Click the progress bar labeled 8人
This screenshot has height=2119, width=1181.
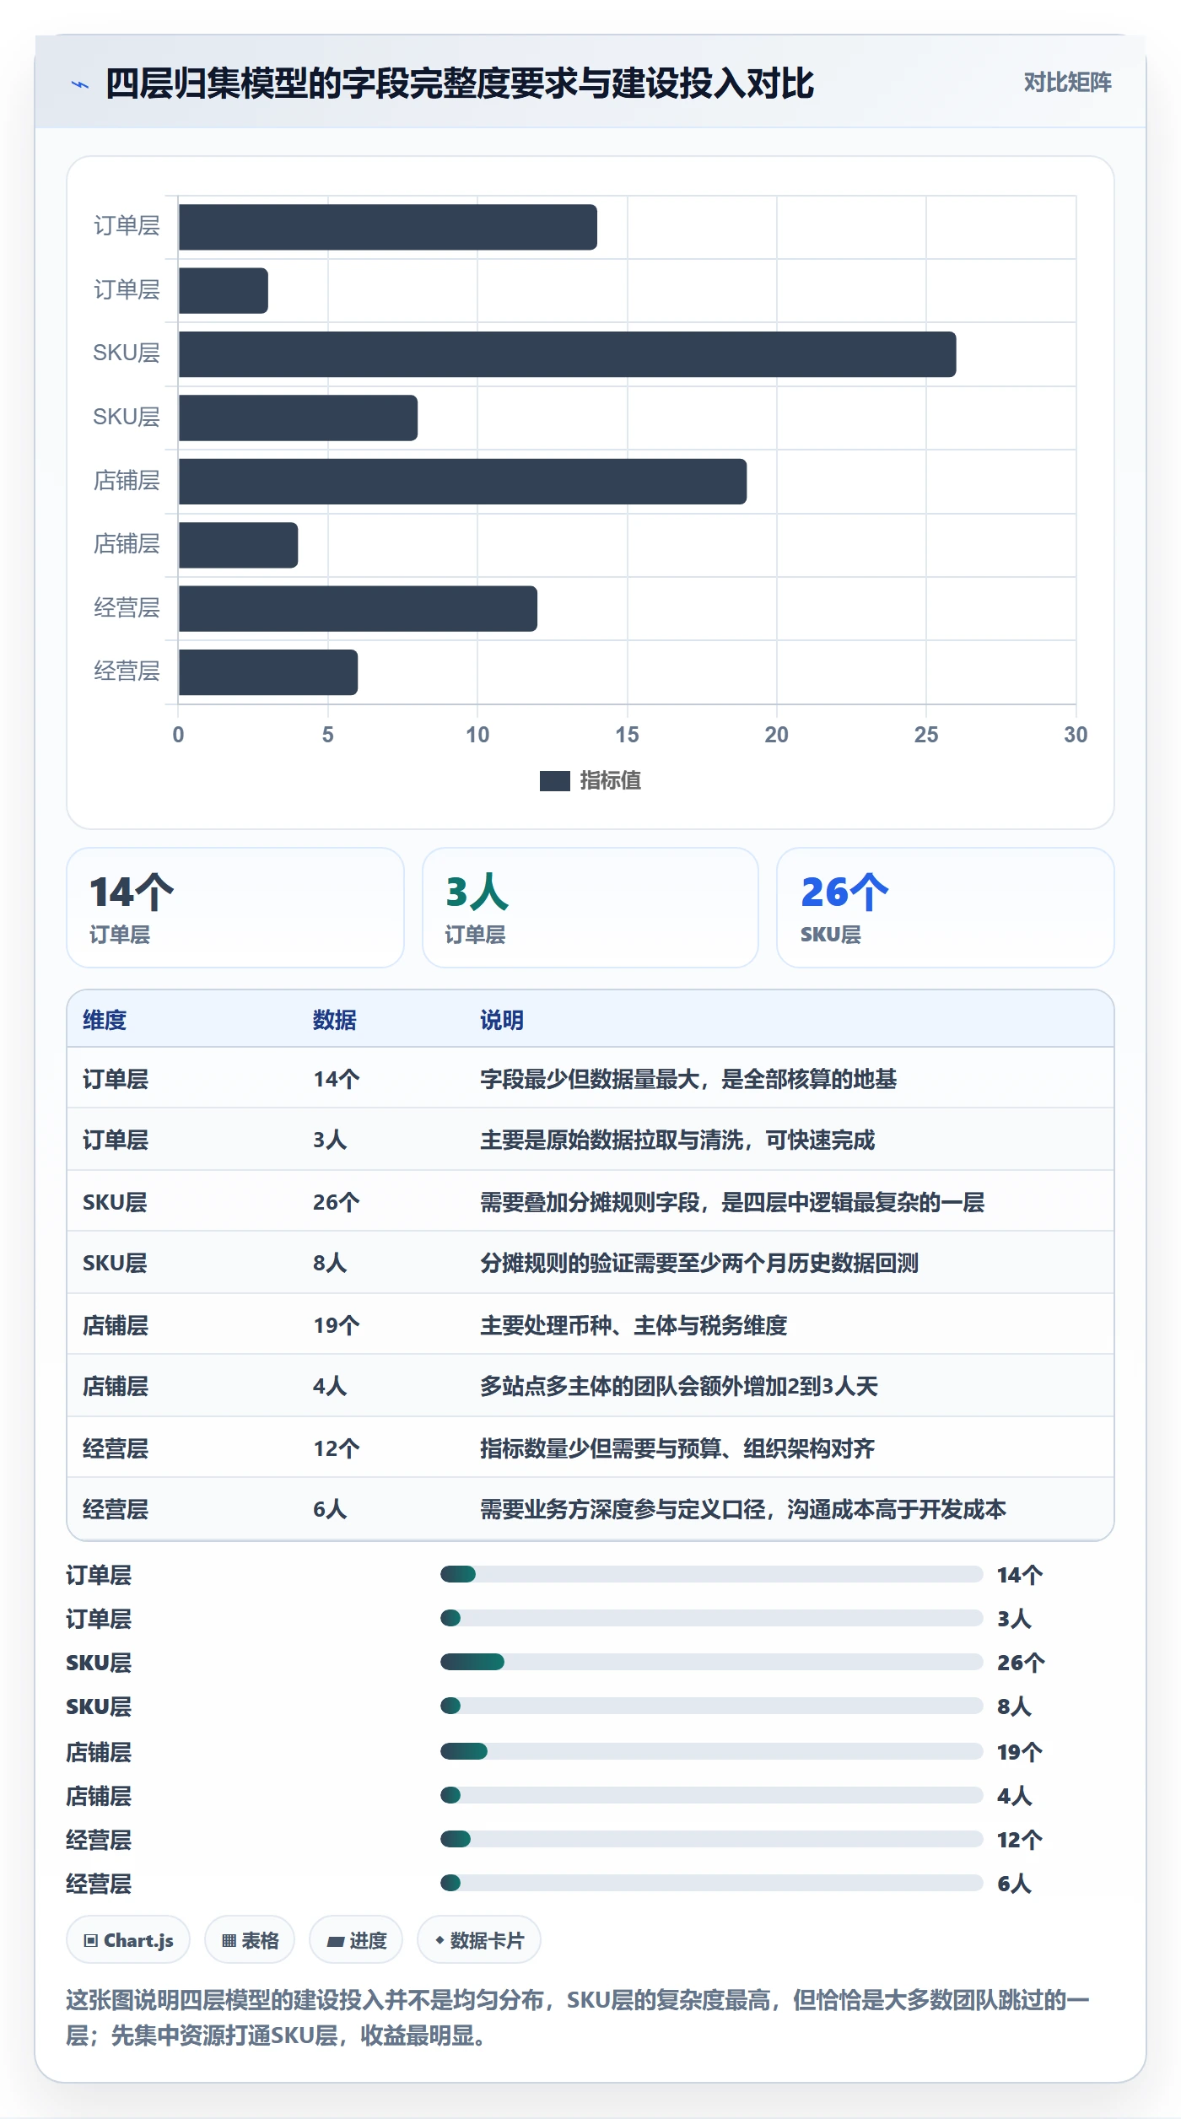711,1706
